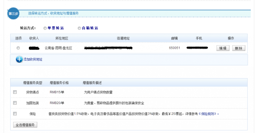Click the 第三步 step badge
This screenshot has height=133, width=255.
coord(13,13)
